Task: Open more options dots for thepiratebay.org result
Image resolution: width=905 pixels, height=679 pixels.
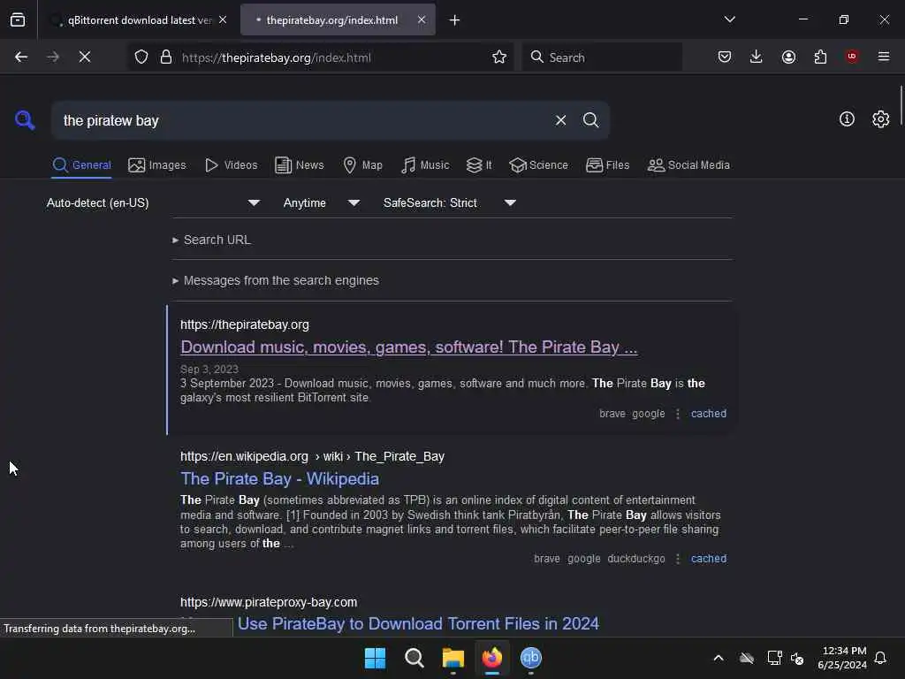Action: tap(678, 414)
